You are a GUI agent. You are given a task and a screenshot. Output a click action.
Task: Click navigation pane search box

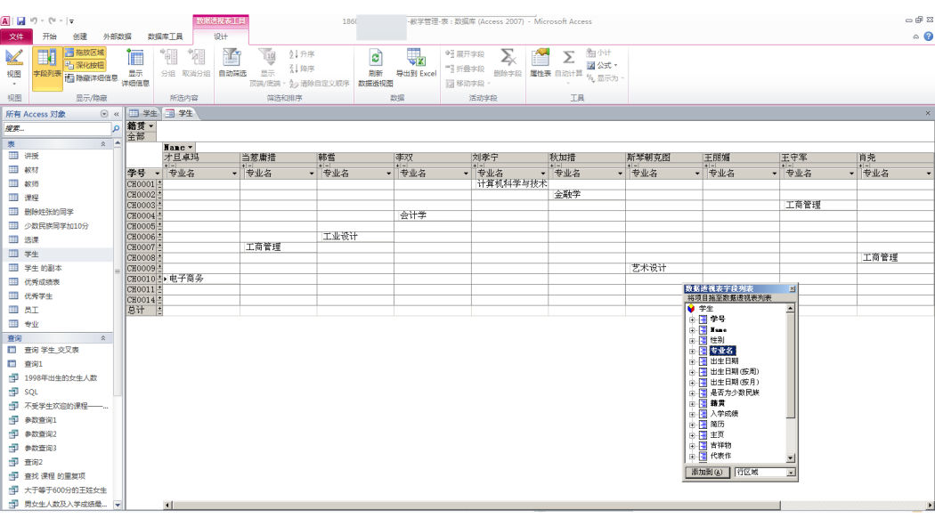[x=57, y=129]
